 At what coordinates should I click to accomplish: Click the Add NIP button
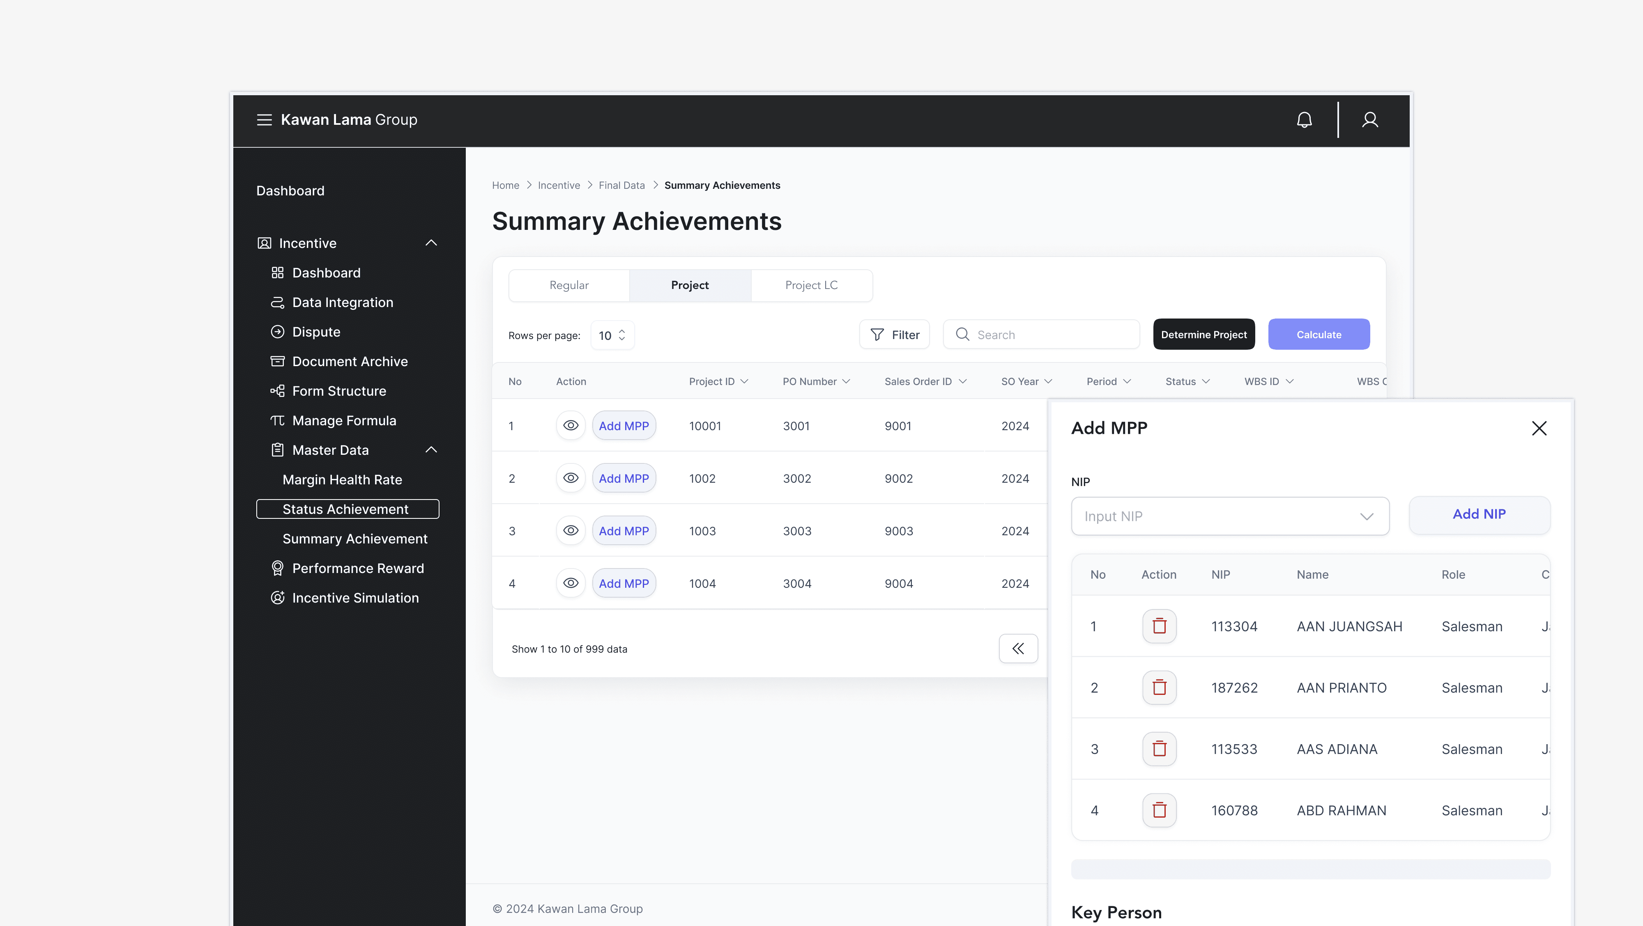pyautogui.click(x=1479, y=514)
